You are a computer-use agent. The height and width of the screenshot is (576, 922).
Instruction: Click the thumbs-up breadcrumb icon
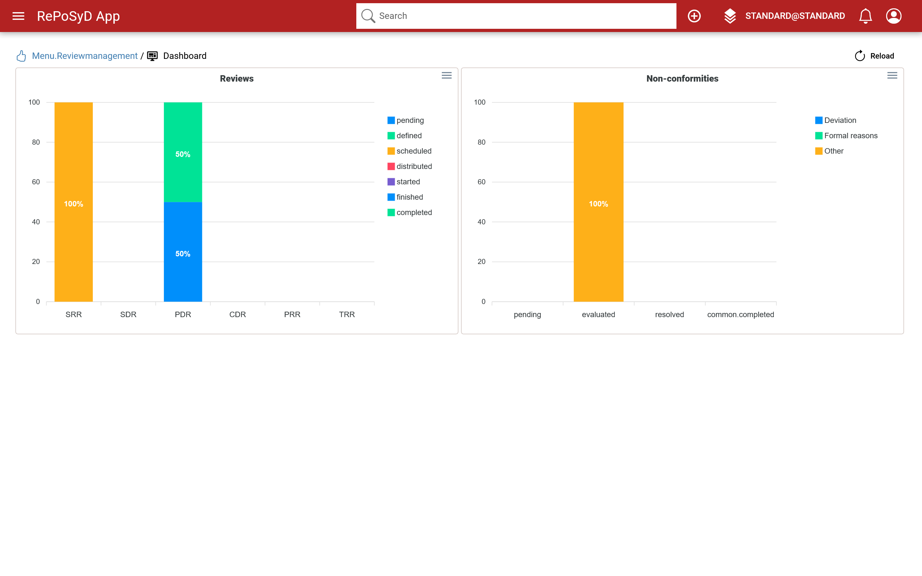pos(21,56)
